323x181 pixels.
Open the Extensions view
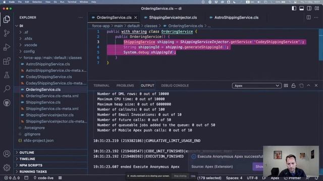coord(7,61)
